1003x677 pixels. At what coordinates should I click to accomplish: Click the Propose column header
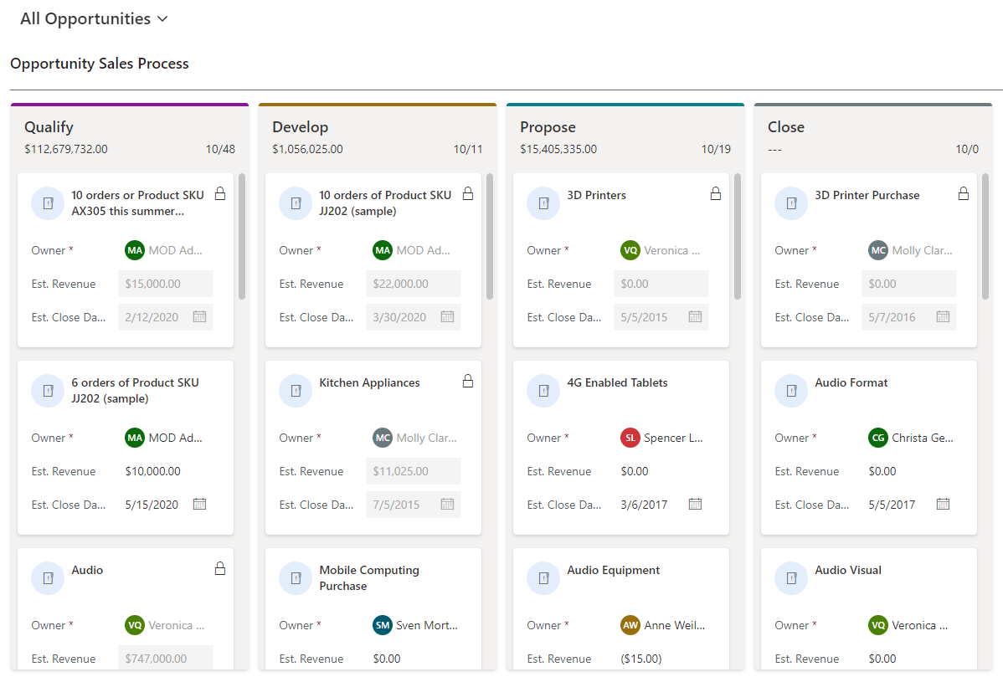tap(548, 127)
